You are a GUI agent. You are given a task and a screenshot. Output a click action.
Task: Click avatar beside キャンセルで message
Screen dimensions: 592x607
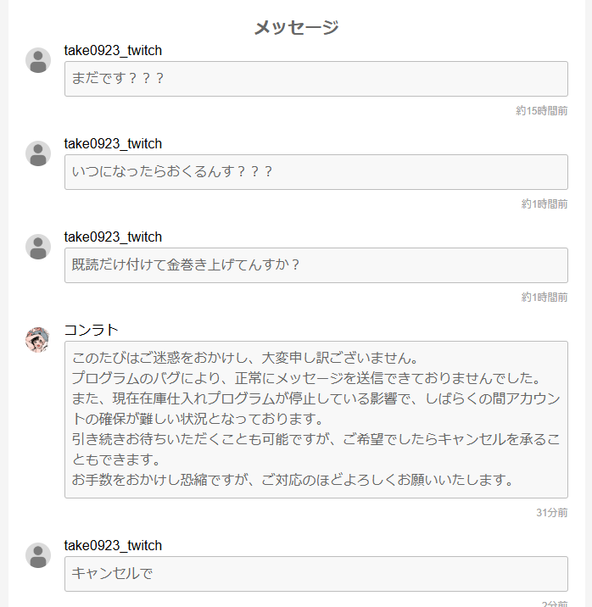point(38,555)
